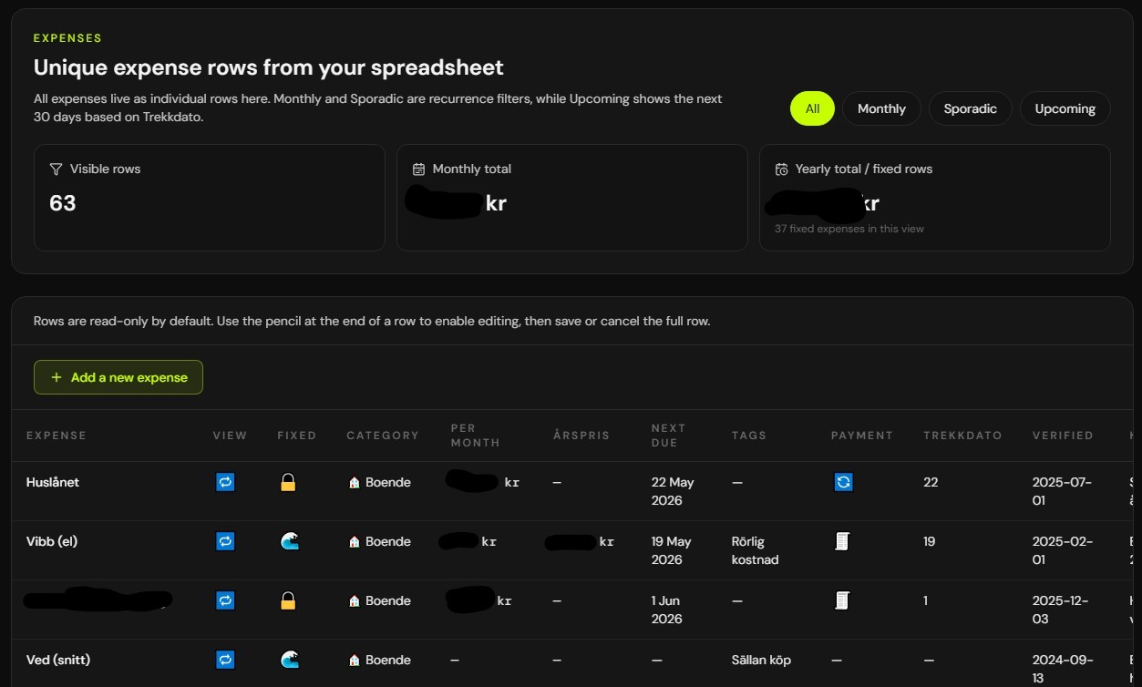1142x687 pixels.
Task: Click the VERIFIED column header
Action: [x=1063, y=436]
